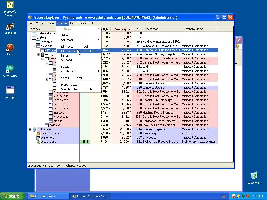Image resolution: width=267 pixels, height=200 pixels.
Task: Click the 7:00 AM taskbar clock
Action: pyautogui.click(x=257, y=196)
